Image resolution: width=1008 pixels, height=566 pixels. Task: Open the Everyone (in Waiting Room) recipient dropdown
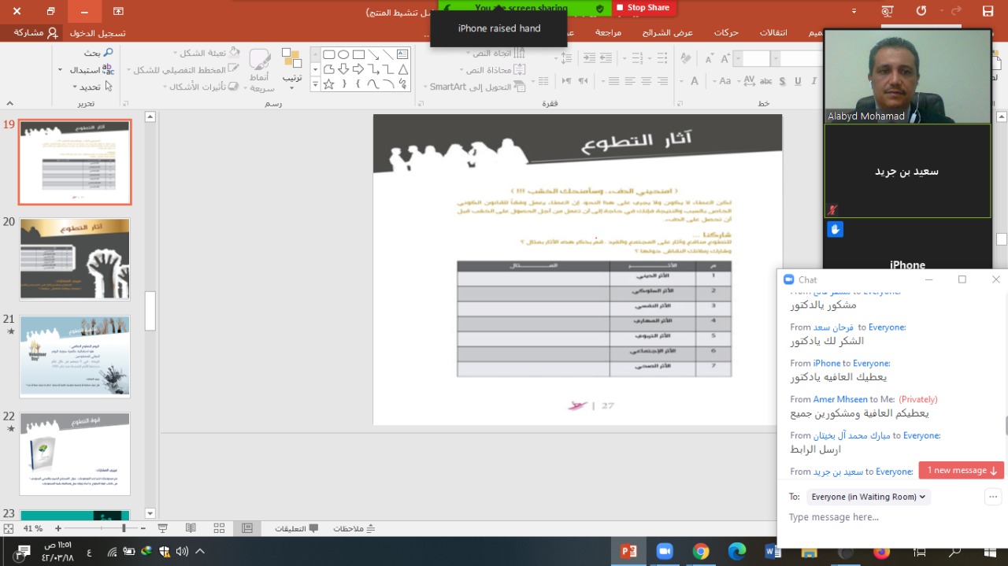[870, 497]
